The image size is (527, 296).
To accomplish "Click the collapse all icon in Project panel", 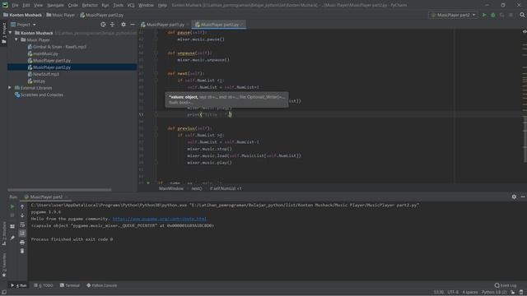I will coord(112,25).
